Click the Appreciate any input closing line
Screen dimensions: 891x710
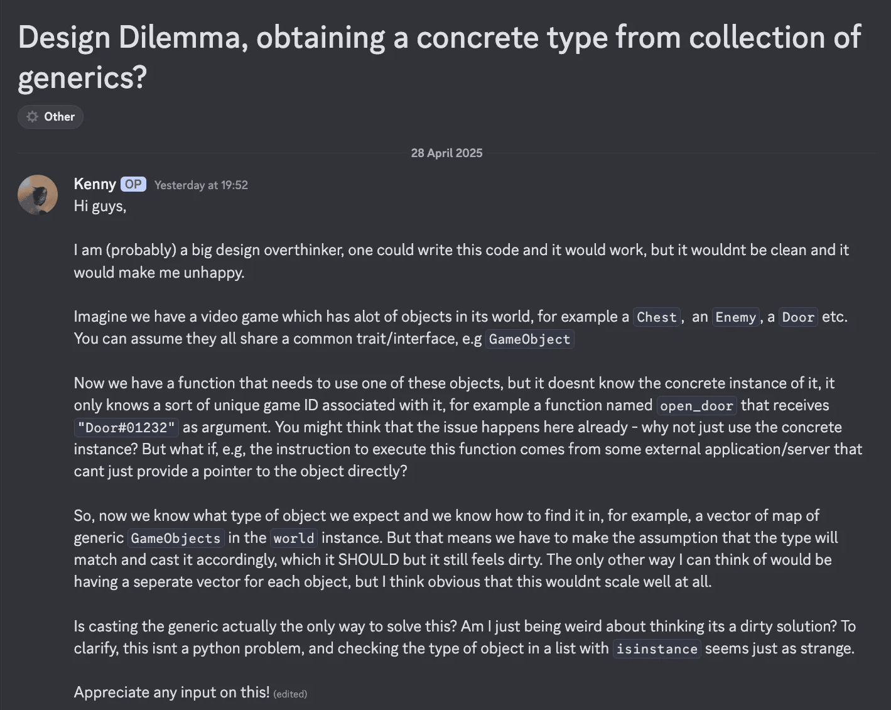point(171,692)
